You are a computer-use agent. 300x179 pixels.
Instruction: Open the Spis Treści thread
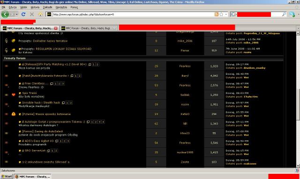click(30, 93)
